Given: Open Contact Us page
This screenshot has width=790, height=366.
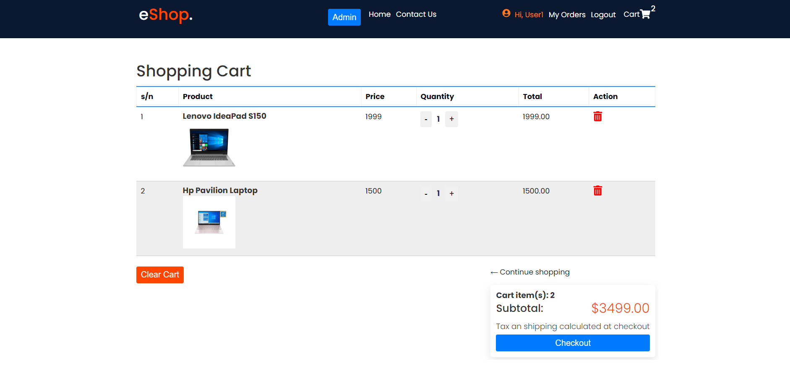Looking at the screenshot, I should (416, 14).
